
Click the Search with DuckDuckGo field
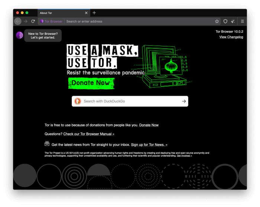coord(130,101)
